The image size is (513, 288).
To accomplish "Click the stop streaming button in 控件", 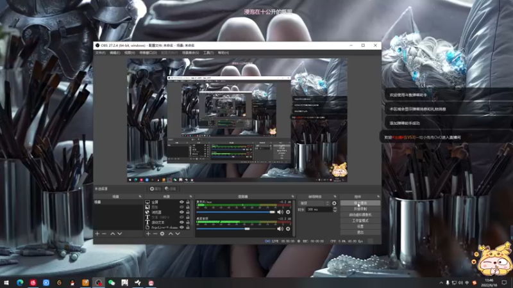I will 360,203.
